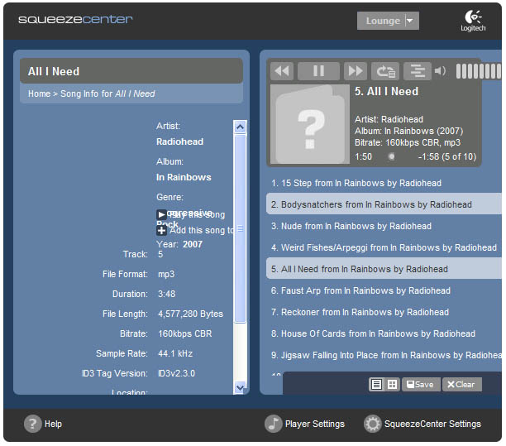Click the Add this song plus icon

(161, 231)
